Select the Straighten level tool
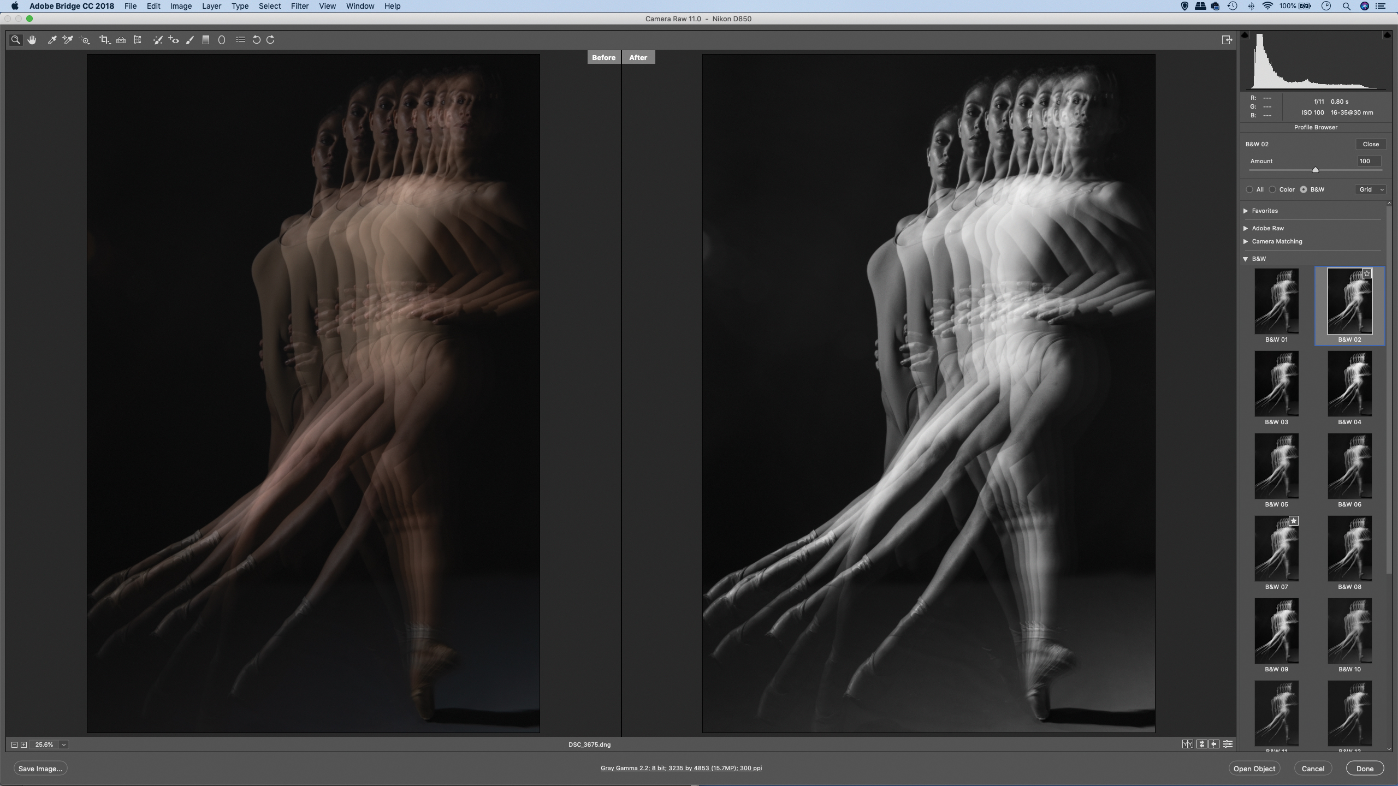The height and width of the screenshot is (786, 1398). 121,40
